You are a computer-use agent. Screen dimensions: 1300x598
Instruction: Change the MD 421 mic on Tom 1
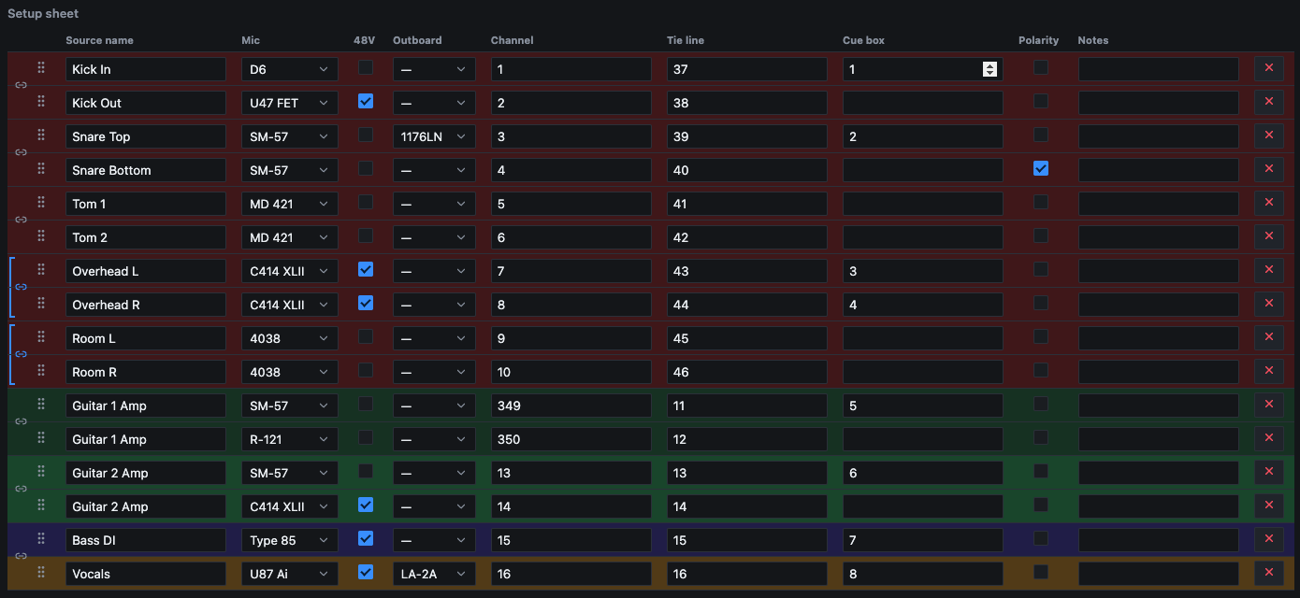pos(290,204)
